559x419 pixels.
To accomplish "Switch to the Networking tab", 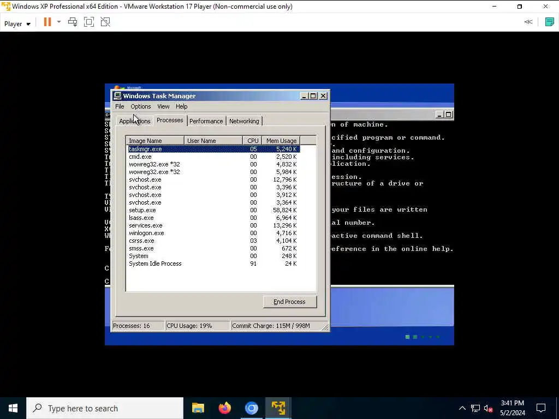I will tap(244, 121).
